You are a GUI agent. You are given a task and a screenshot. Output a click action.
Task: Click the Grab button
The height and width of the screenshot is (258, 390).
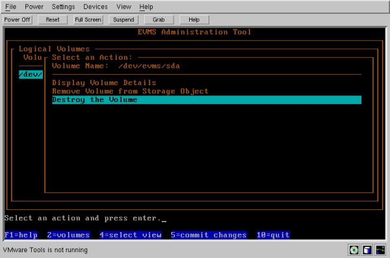[159, 19]
